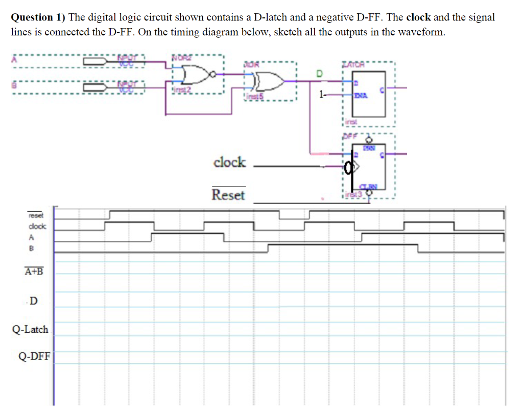Click the LATCH block labeled inst
Screen dimensions: 523x412
click(368, 94)
